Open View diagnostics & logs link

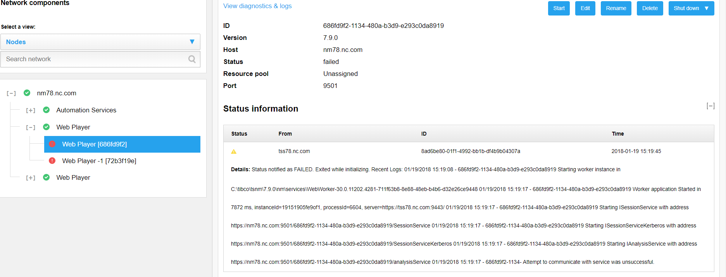[257, 6]
